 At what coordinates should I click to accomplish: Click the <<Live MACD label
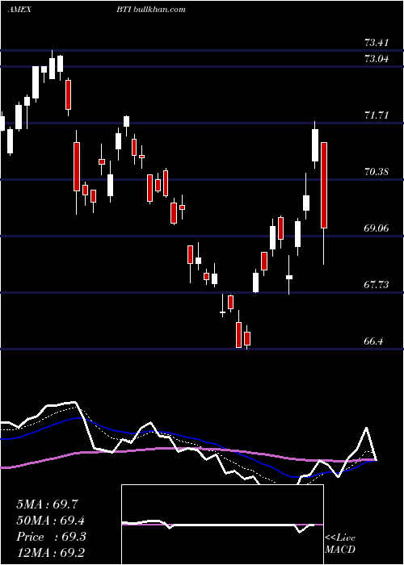click(340, 543)
